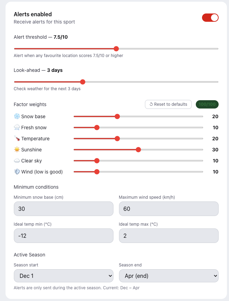
Task: Disable the Alerts enabled toggle
Action: [x=210, y=18]
